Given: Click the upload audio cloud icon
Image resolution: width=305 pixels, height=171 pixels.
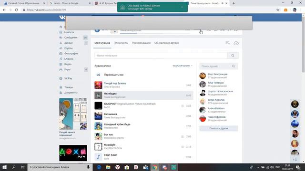Looking at the screenshot, I should (236, 43).
